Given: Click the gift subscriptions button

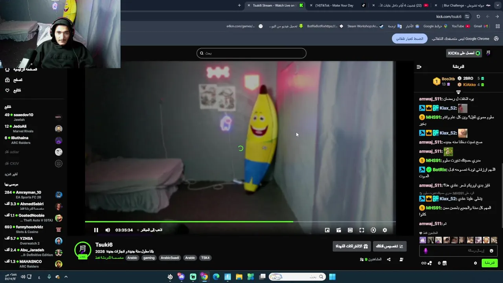Looking at the screenshot, I should pos(351,246).
